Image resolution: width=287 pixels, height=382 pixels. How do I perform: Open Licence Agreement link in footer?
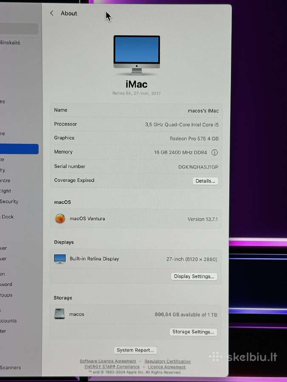tap(166, 367)
